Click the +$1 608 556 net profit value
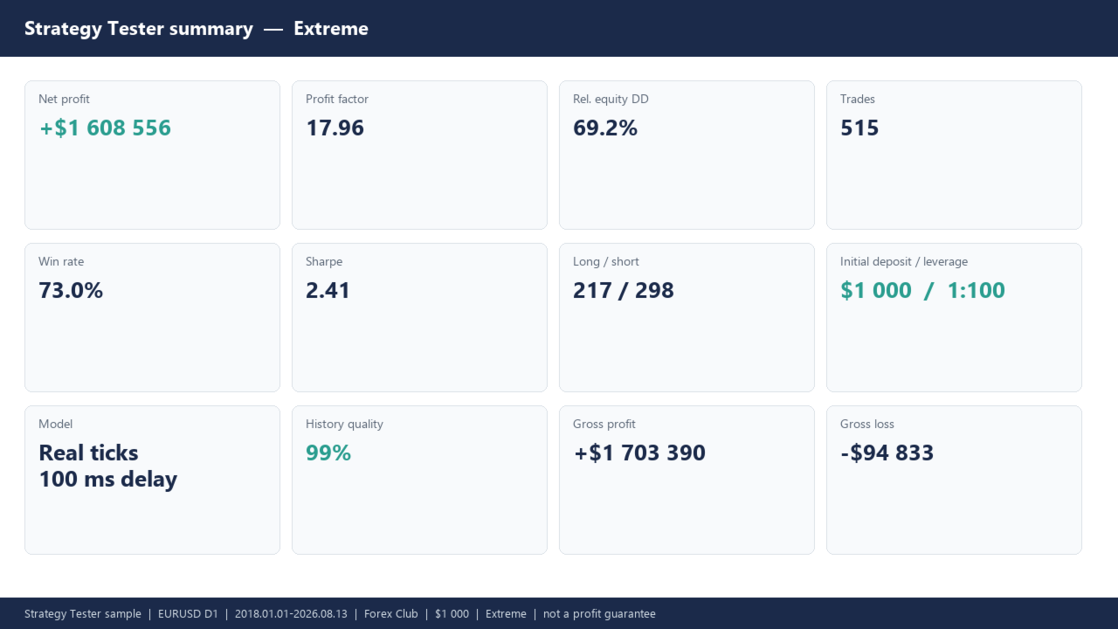1118x629 pixels. click(x=105, y=128)
